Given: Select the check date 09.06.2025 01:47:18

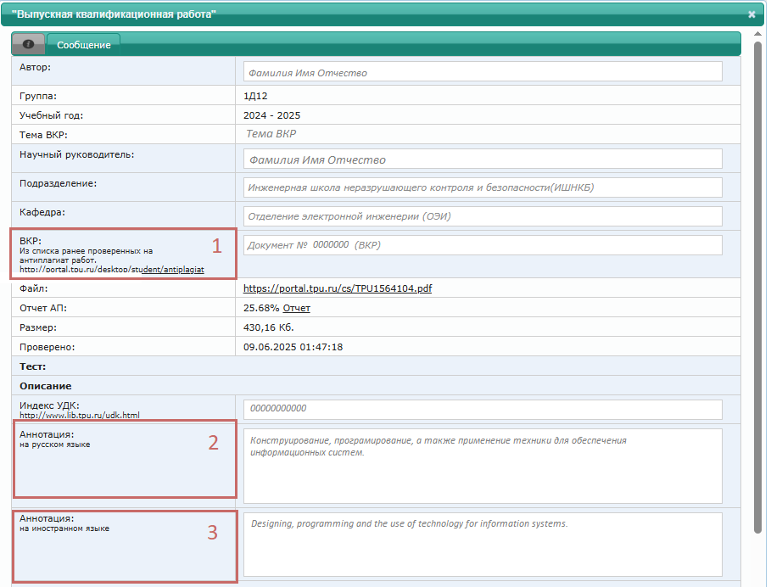Looking at the screenshot, I should 293,347.
